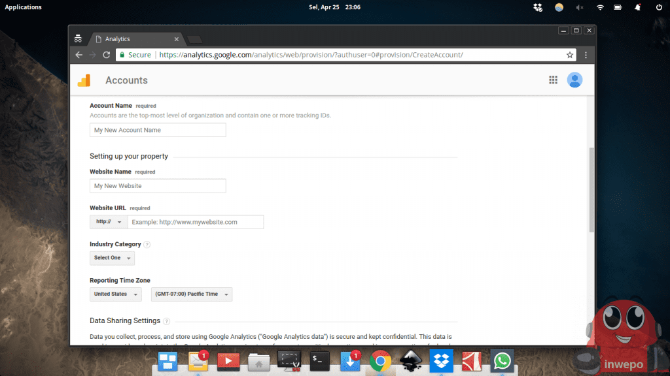Select the Analytics tab
Image resolution: width=670 pixels, height=376 pixels.
[x=135, y=39]
